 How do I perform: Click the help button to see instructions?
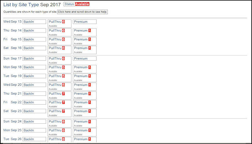[x=82, y=12]
